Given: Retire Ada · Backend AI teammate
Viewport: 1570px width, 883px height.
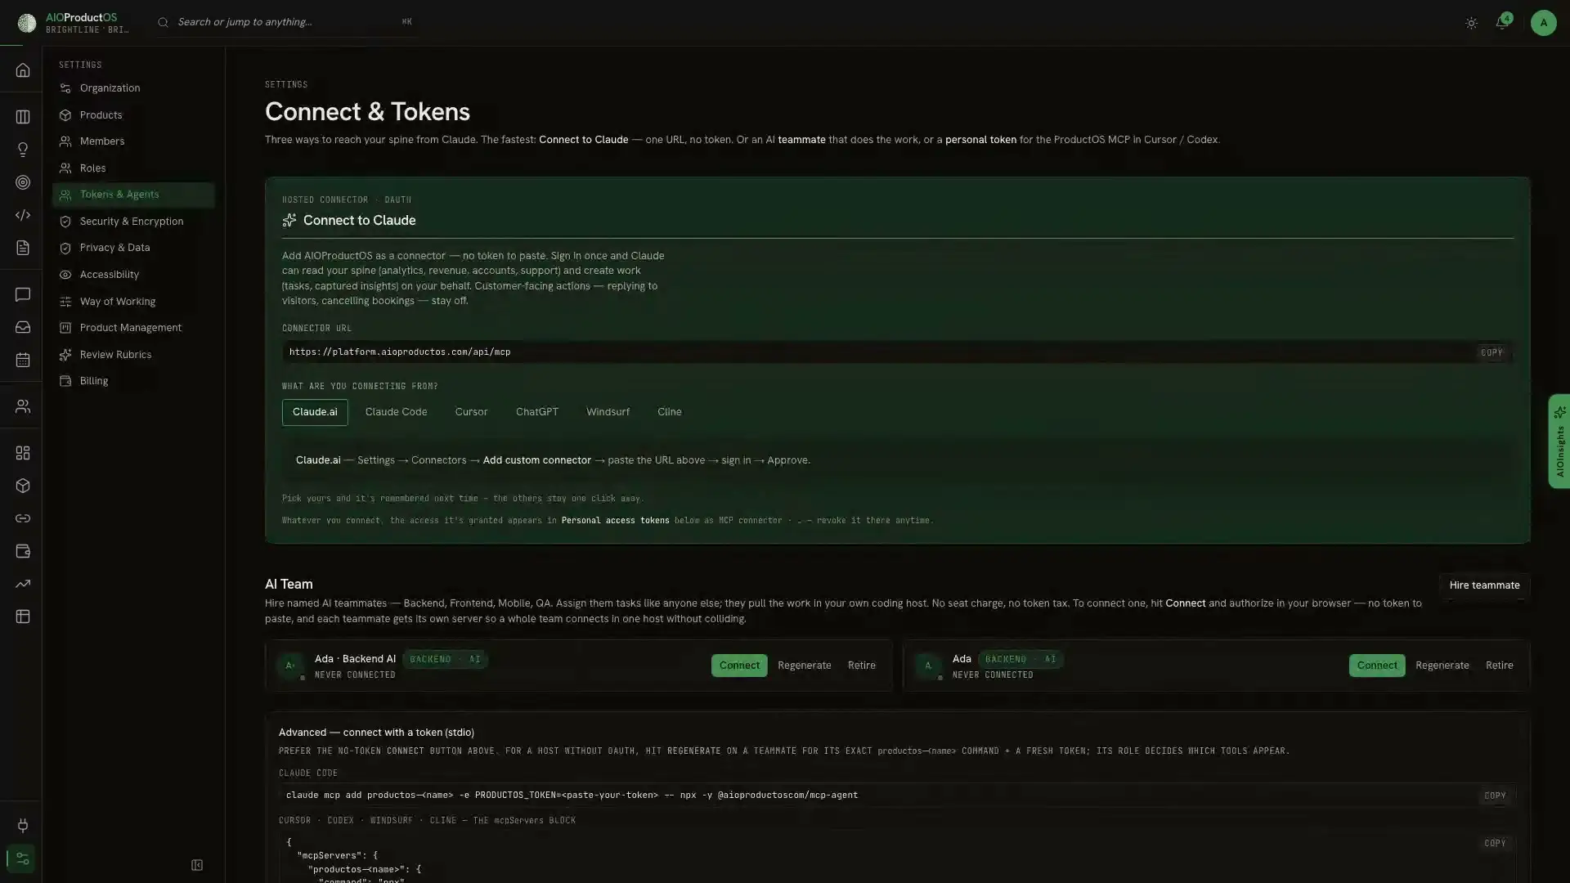Looking at the screenshot, I should click(x=861, y=666).
